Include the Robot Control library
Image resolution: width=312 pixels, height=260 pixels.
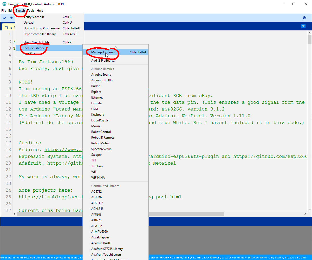click(x=115, y=132)
